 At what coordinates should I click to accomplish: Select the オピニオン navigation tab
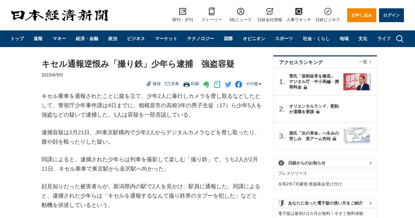pyautogui.click(x=254, y=39)
